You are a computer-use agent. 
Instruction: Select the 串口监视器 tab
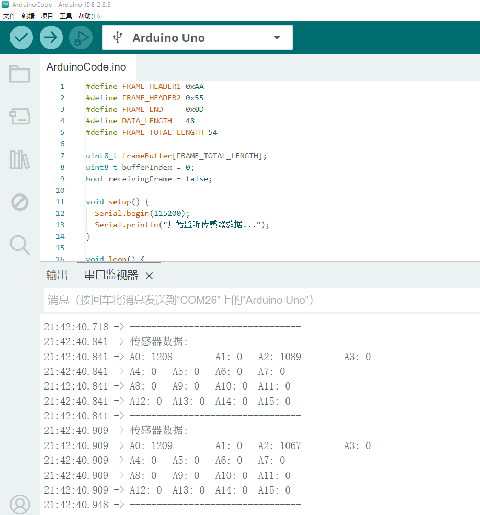111,275
